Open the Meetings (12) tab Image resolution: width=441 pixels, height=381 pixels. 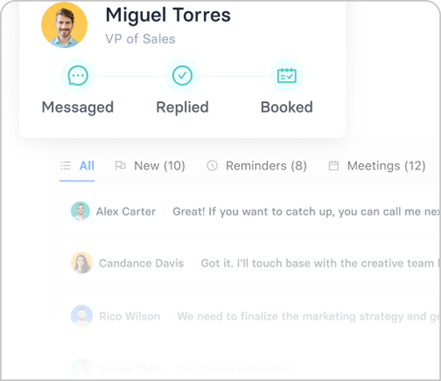[386, 166]
